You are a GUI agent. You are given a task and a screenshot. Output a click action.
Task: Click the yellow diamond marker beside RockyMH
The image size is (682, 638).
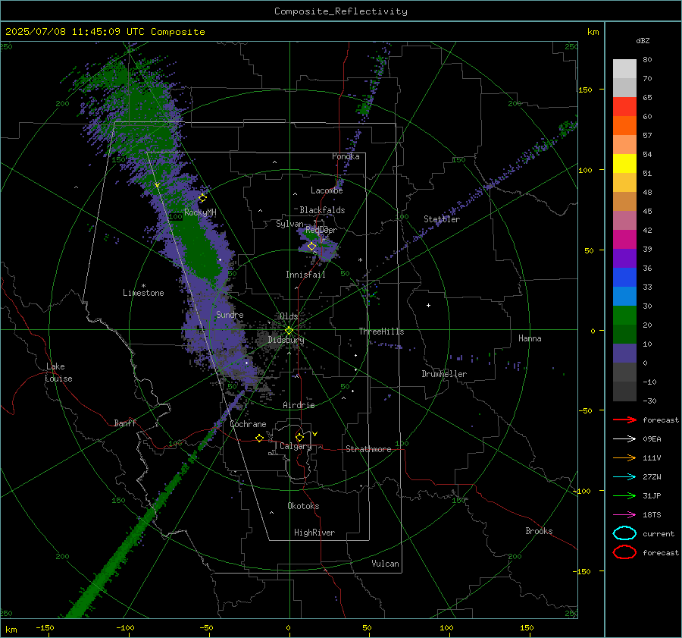[x=202, y=198]
